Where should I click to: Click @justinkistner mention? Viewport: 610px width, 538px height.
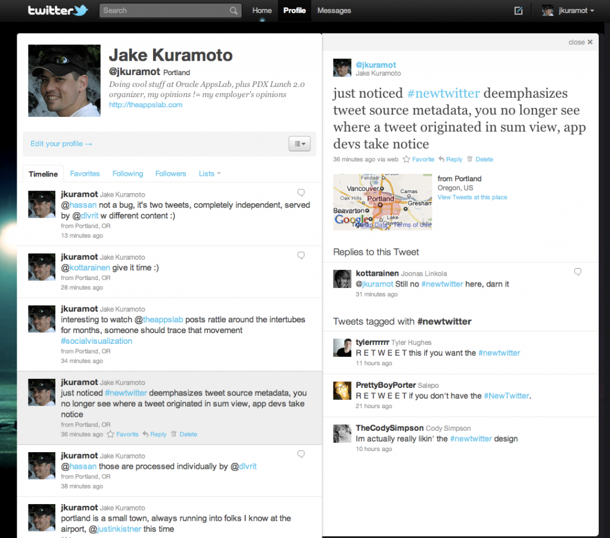115,529
